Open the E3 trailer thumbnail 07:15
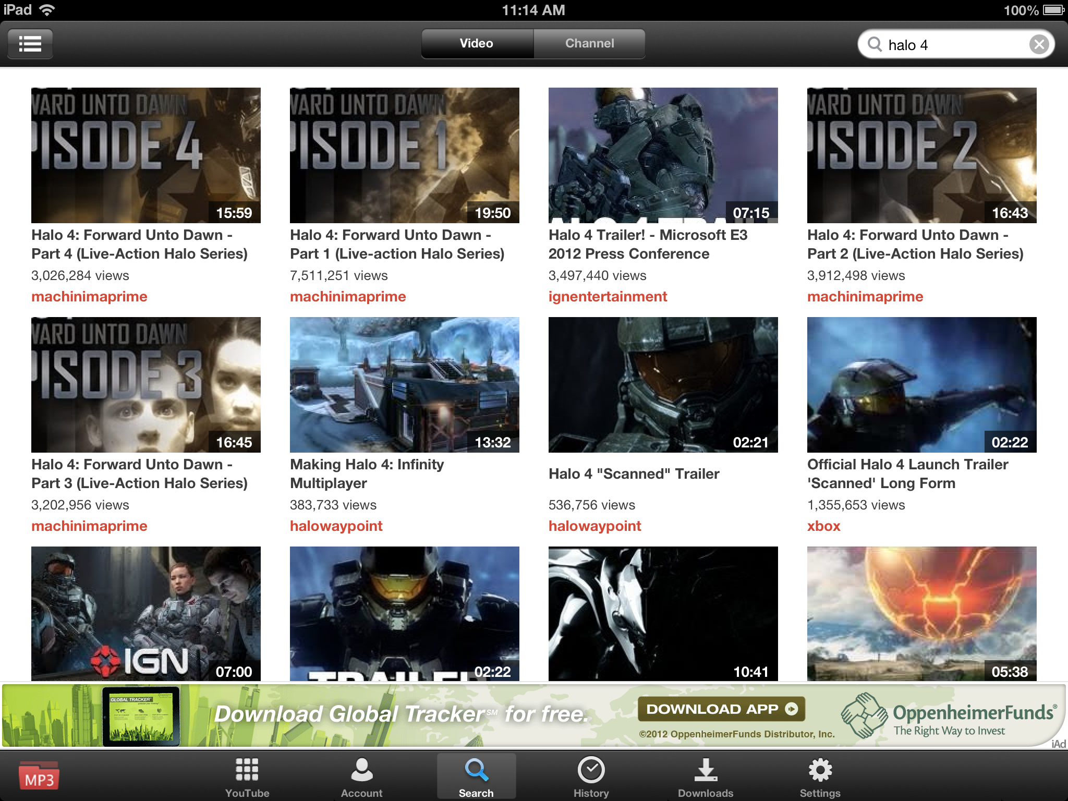Image resolution: width=1068 pixels, height=801 pixels. click(663, 155)
